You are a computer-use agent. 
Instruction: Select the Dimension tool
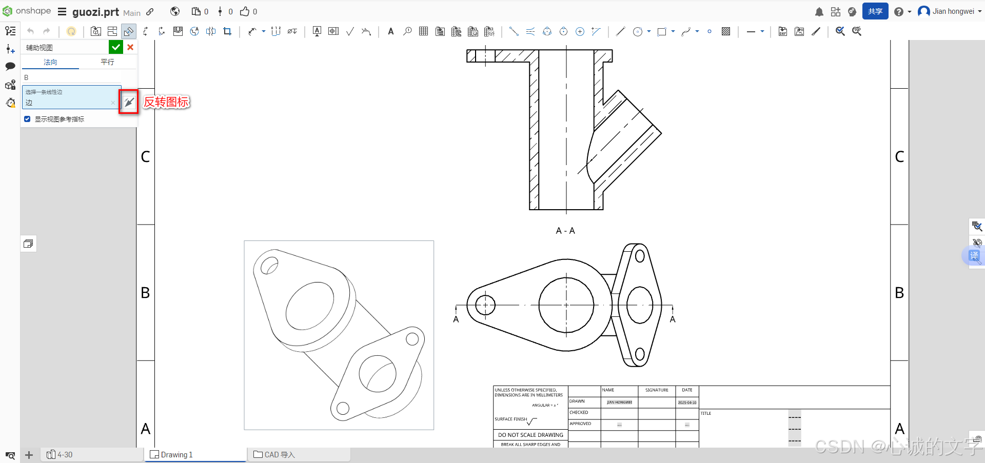point(252,31)
